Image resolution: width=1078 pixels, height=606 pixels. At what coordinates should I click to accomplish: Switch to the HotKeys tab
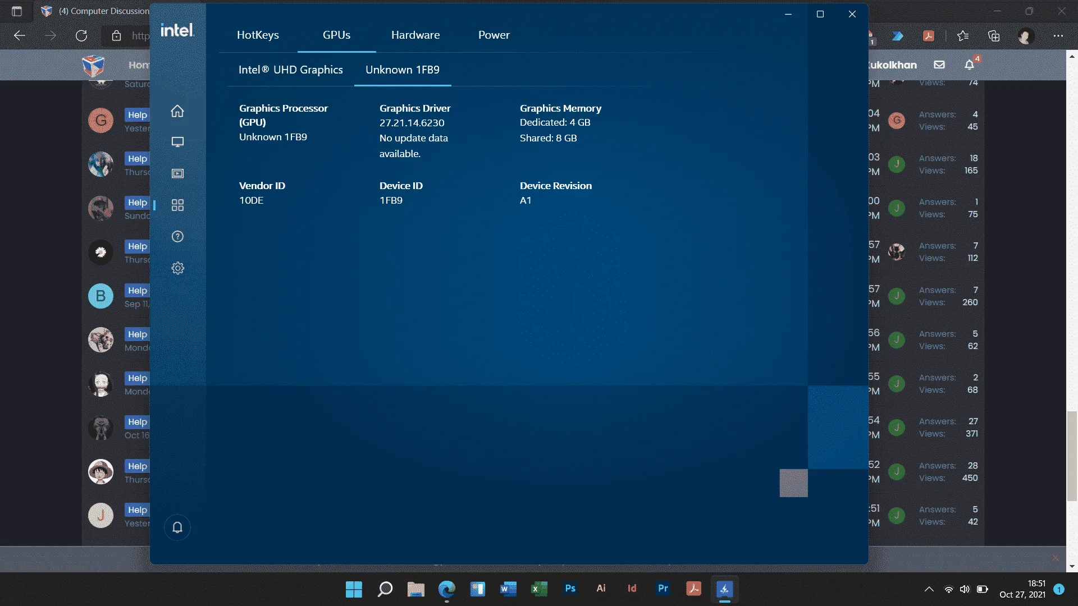tap(258, 35)
